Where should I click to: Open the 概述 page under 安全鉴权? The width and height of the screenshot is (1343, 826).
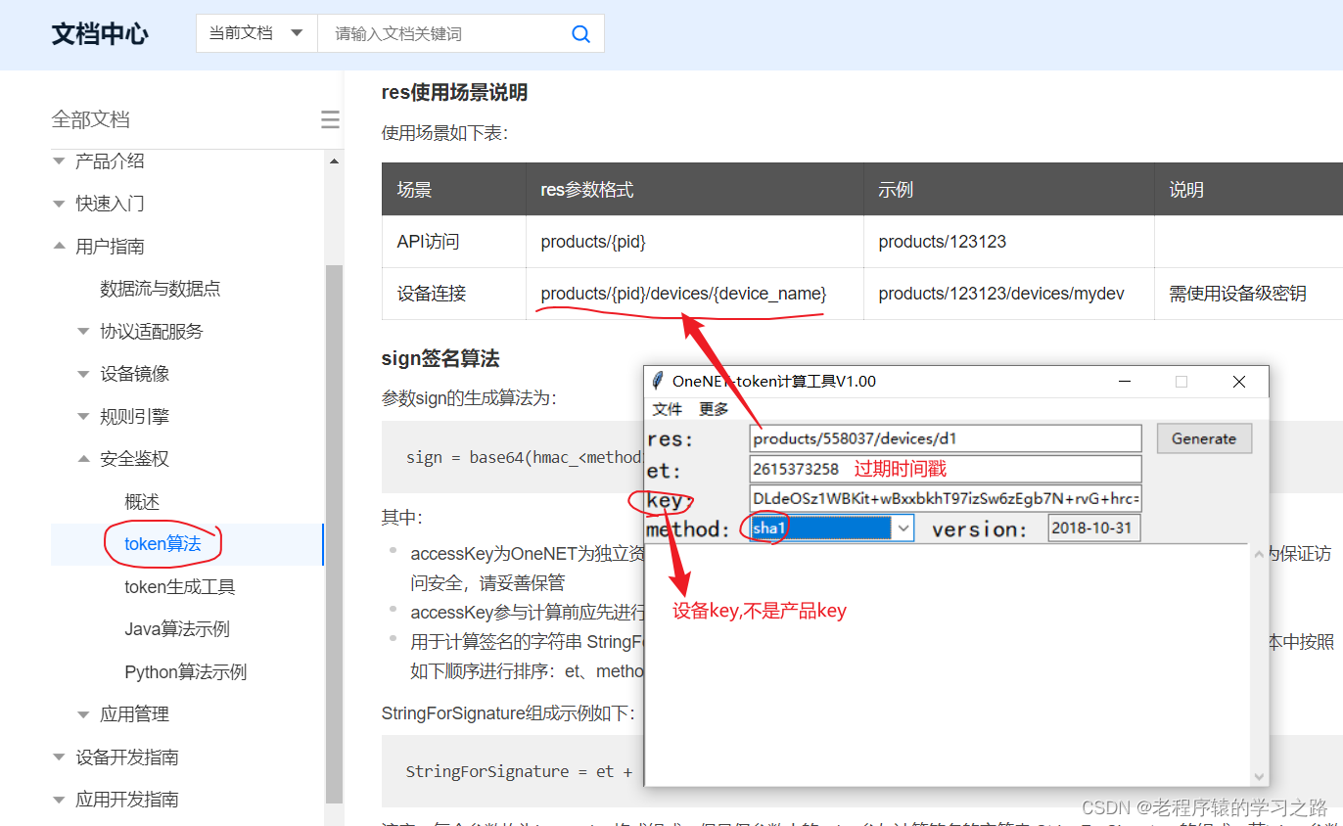pos(142,502)
